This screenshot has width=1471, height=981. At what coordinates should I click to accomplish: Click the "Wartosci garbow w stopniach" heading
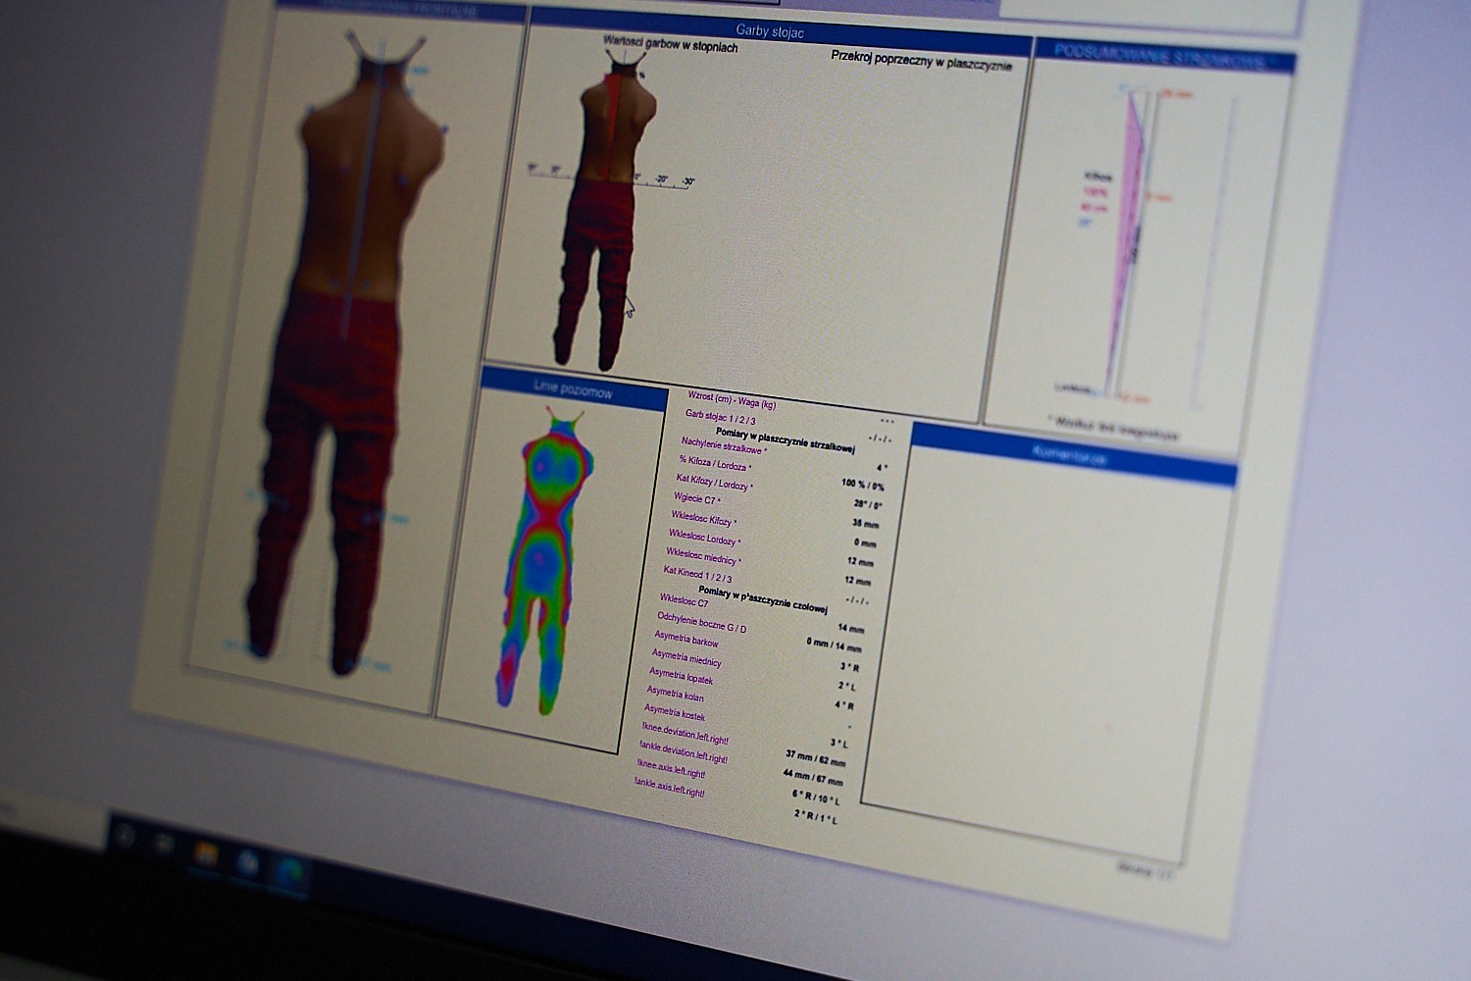point(670,45)
